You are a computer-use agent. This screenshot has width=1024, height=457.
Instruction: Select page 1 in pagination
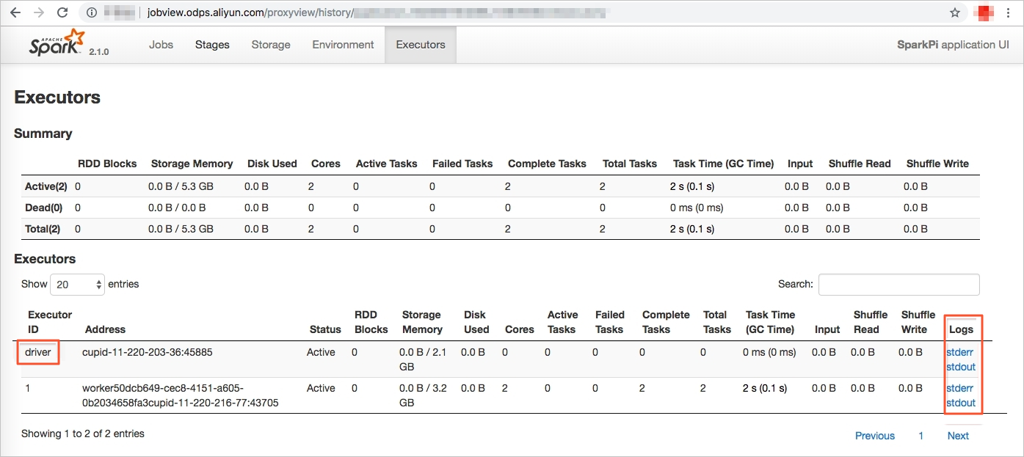tap(921, 436)
